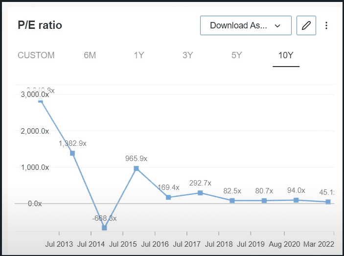This screenshot has height=256, width=344.
Task: Open the three-dot more options menu
Action: (x=326, y=25)
